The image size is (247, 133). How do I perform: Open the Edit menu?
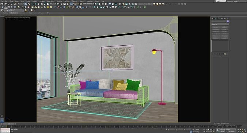(6, 1)
